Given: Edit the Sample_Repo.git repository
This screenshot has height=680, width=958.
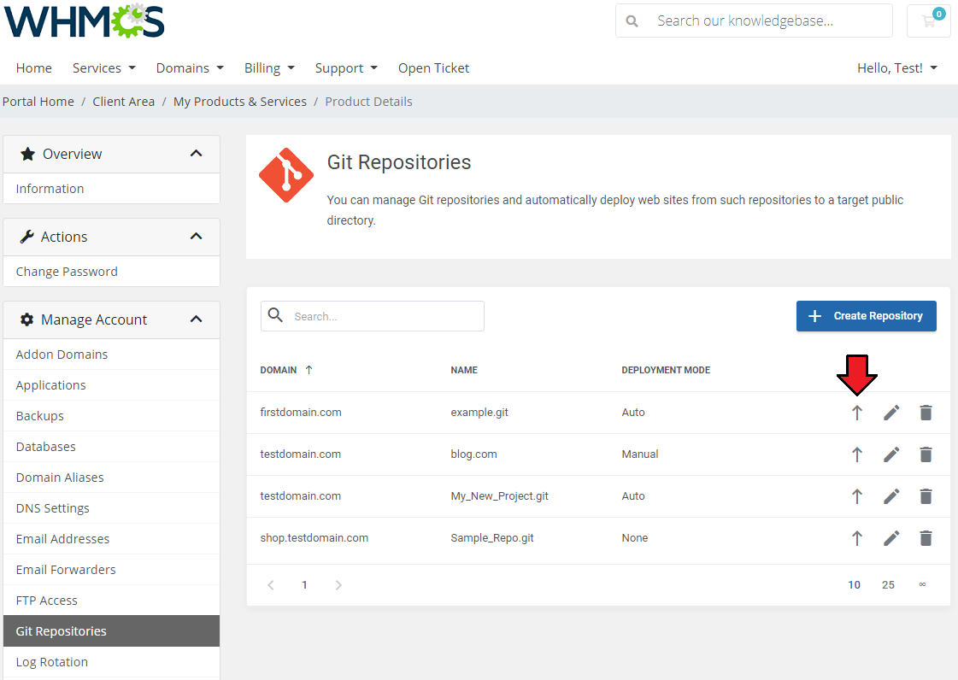Looking at the screenshot, I should 891,538.
